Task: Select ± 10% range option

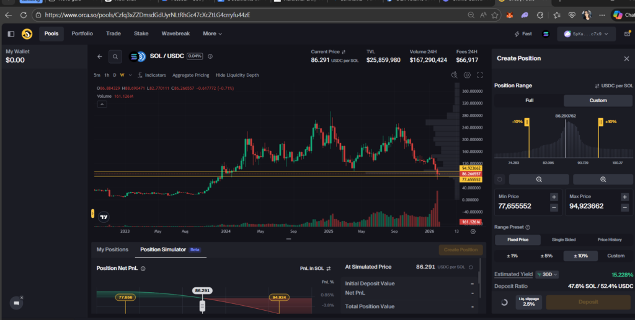Action: 580,256
